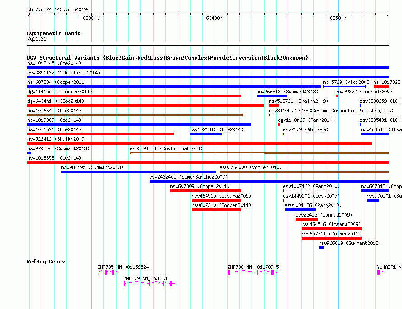Select the nsv522412 (Shaikh2009) red loss bar
The width and height of the screenshot is (402, 309).
click(x=200, y=143)
